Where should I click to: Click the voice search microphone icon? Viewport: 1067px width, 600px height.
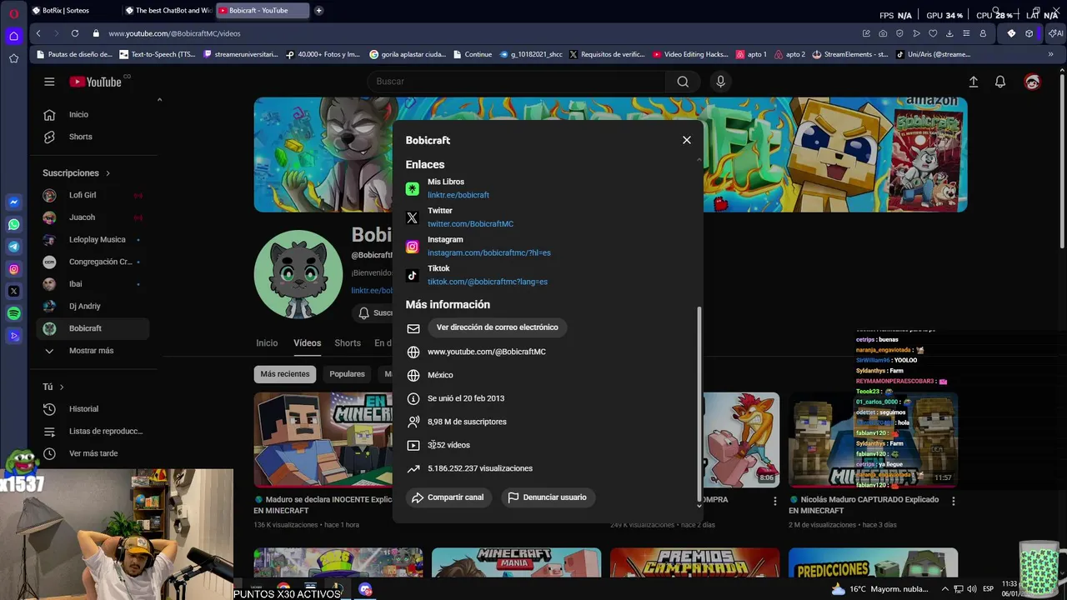pos(721,82)
